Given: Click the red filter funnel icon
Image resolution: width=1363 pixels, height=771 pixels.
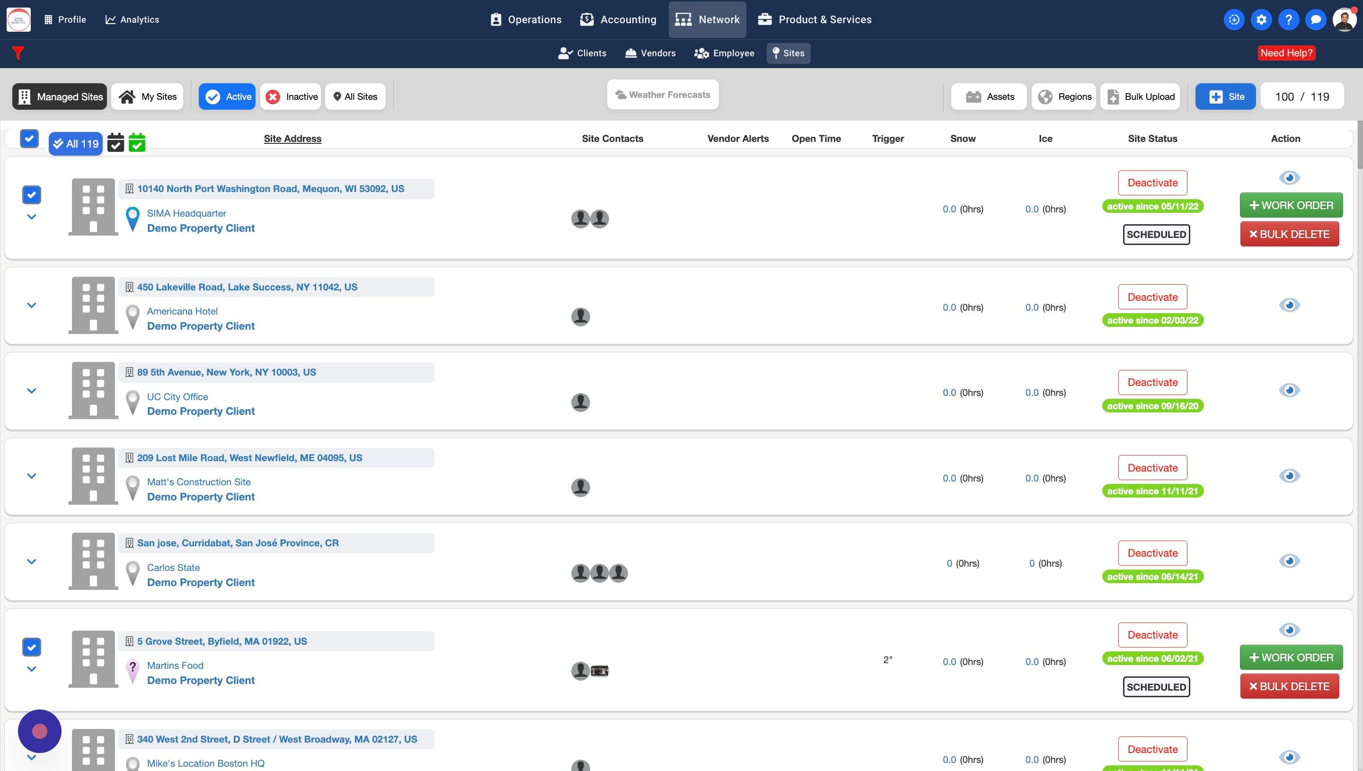Looking at the screenshot, I should tap(18, 53).
